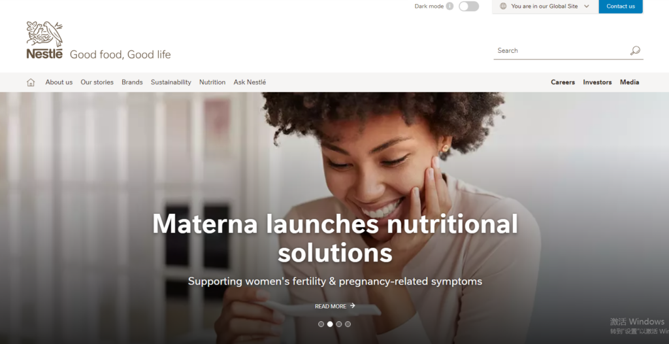Image resolution: width=669 pixels, height=344 pixels.
Task: Click the Nestlé bird nest logo
Action: pyautogui.click(x=44, y=40)
